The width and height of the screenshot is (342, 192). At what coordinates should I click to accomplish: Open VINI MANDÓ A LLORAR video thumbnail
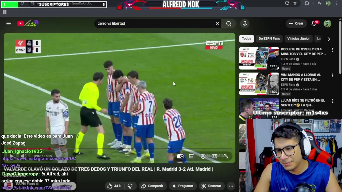[x=259, y=84]
